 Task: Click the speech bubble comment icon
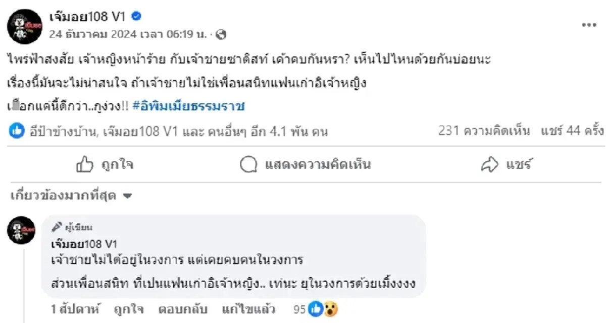tap(249, 164)
